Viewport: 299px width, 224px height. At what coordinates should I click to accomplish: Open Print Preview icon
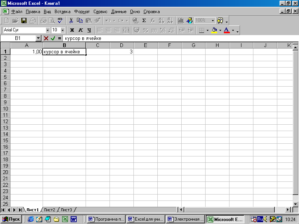[52, 21]
